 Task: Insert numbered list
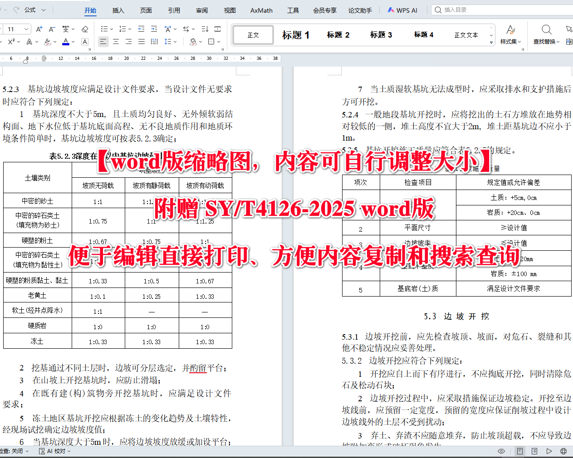122,29
